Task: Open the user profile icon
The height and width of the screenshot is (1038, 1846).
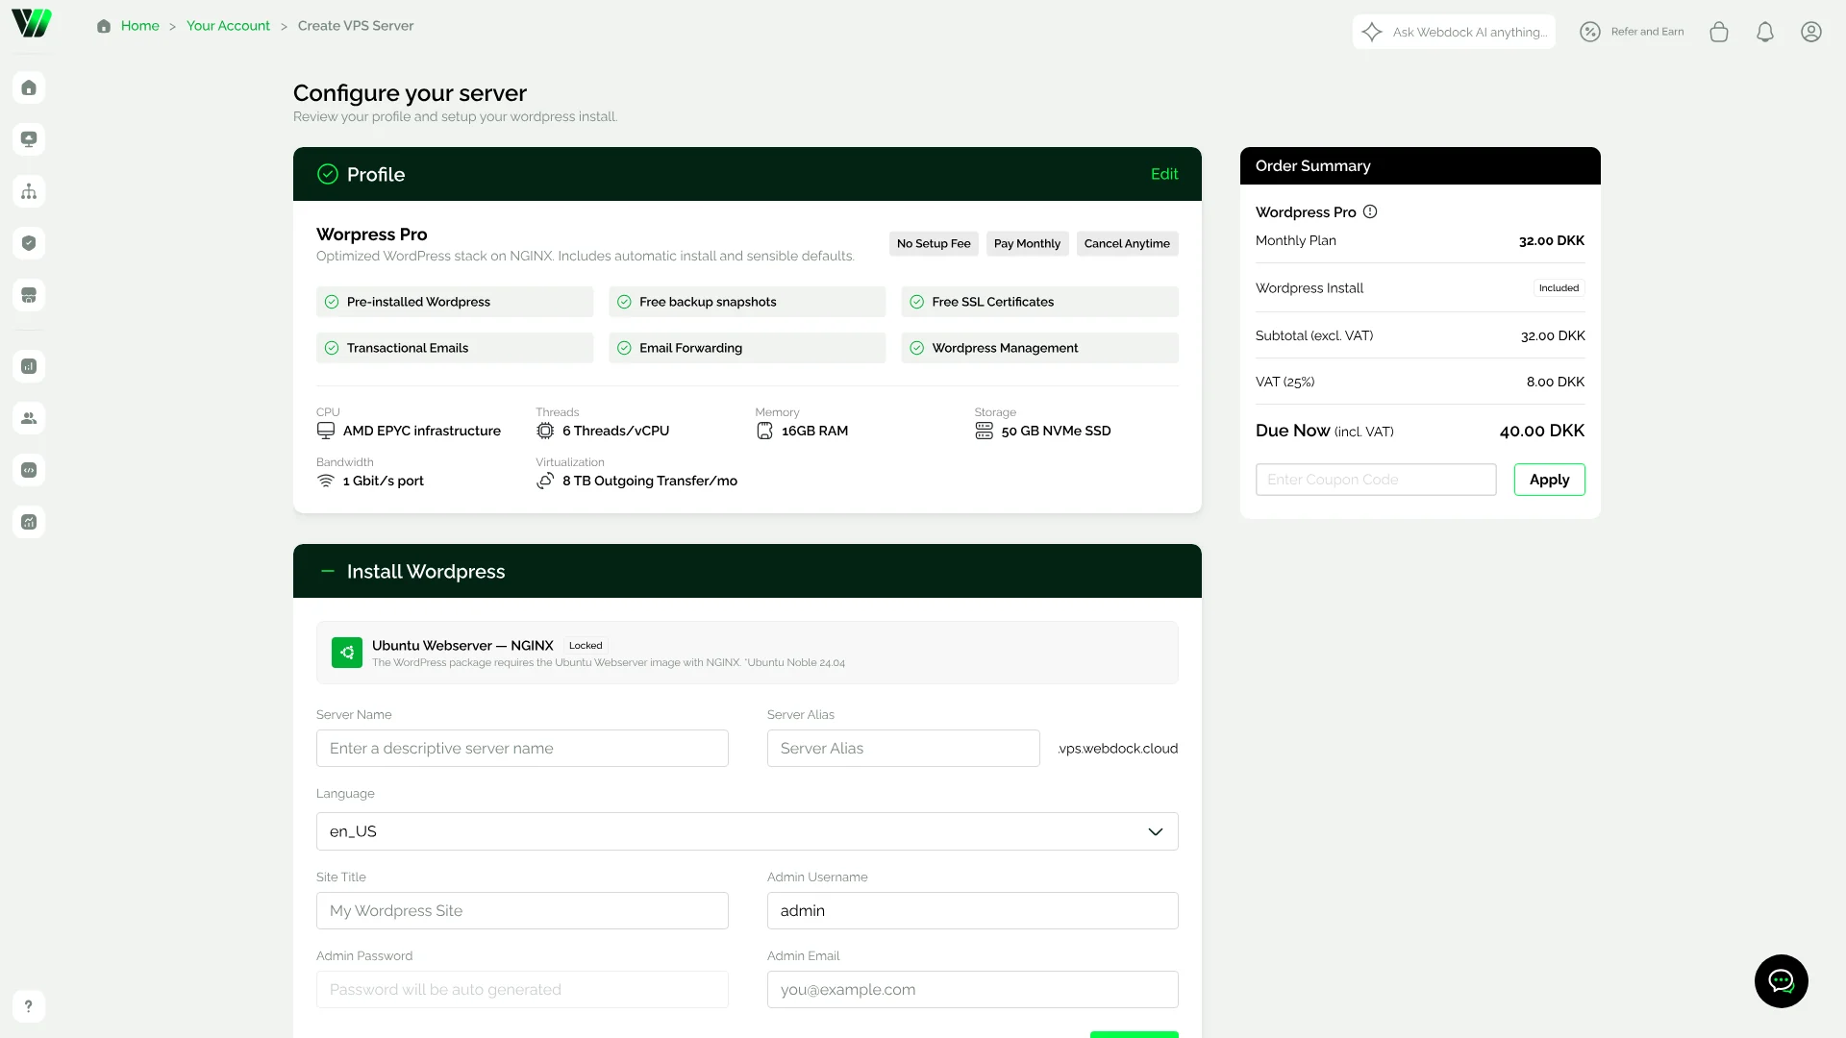Action: coord(1811,32)
